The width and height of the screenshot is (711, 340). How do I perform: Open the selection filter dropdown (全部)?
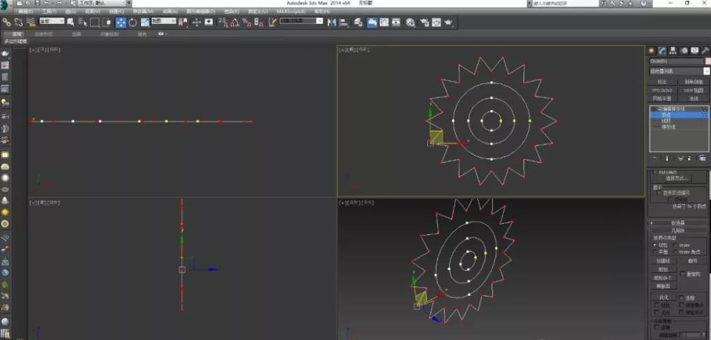(52, 22)
